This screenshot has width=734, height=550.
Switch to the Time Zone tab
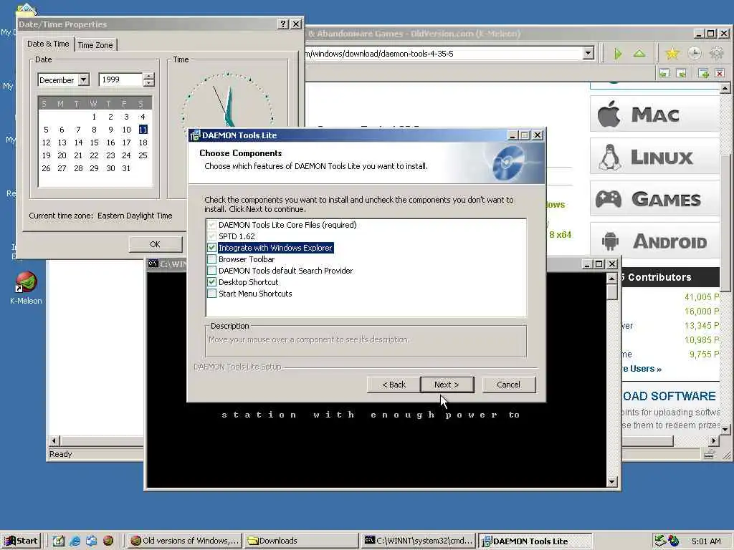click(x=95, y=45)
